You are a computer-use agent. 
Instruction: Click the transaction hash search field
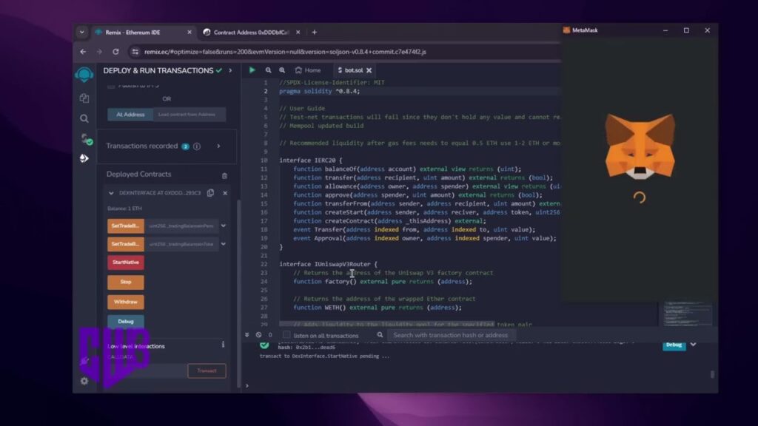coord(451,335)
